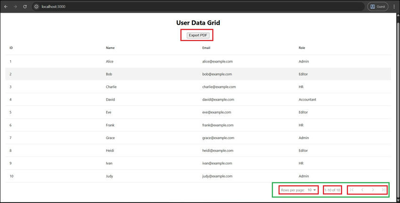Screen dimensions: 400x203
Task: Click the browser back arrow
Action: [6, 7]
